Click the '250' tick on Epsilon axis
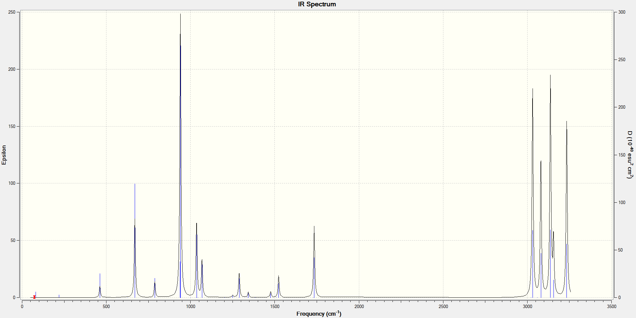 12,12
